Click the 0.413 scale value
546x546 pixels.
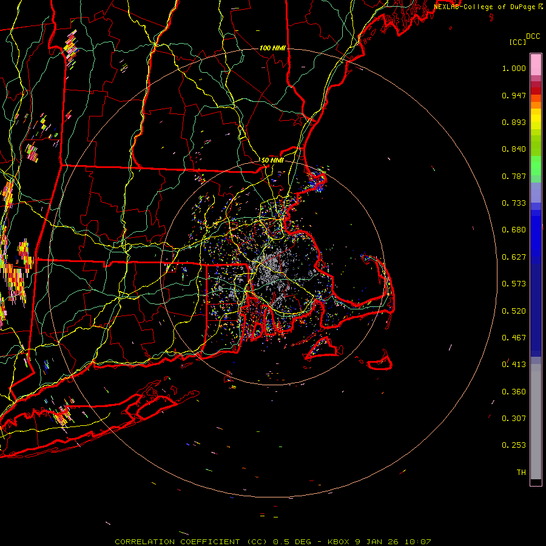[514, 365]
